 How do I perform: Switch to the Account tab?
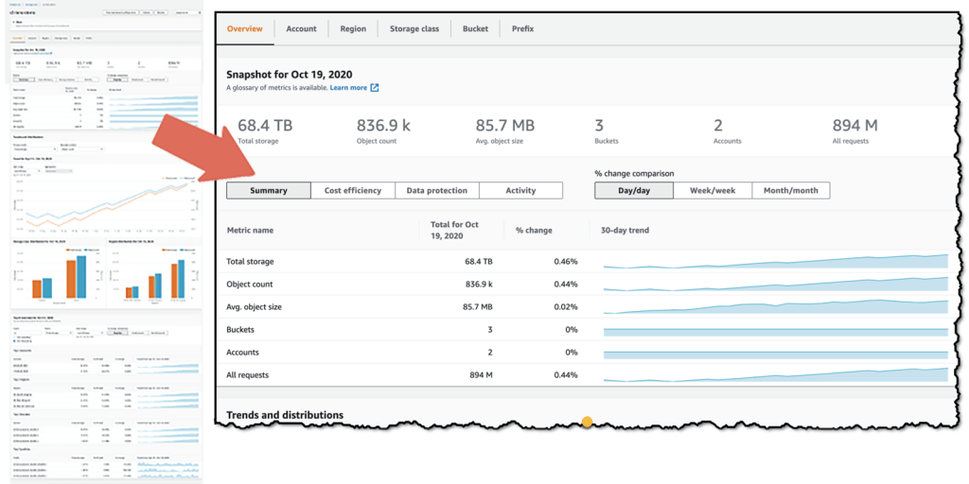[x=301, y=28]
